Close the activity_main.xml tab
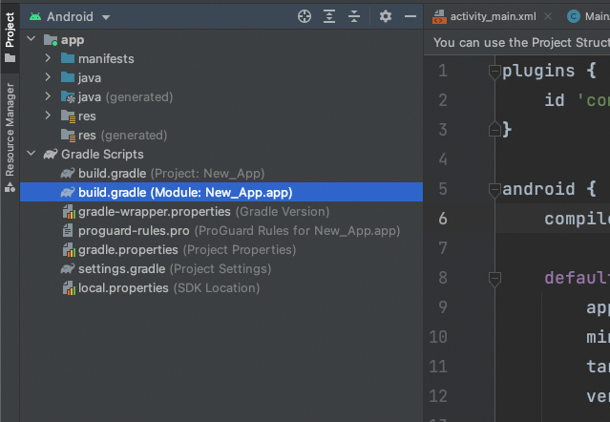 click(548, 16)
